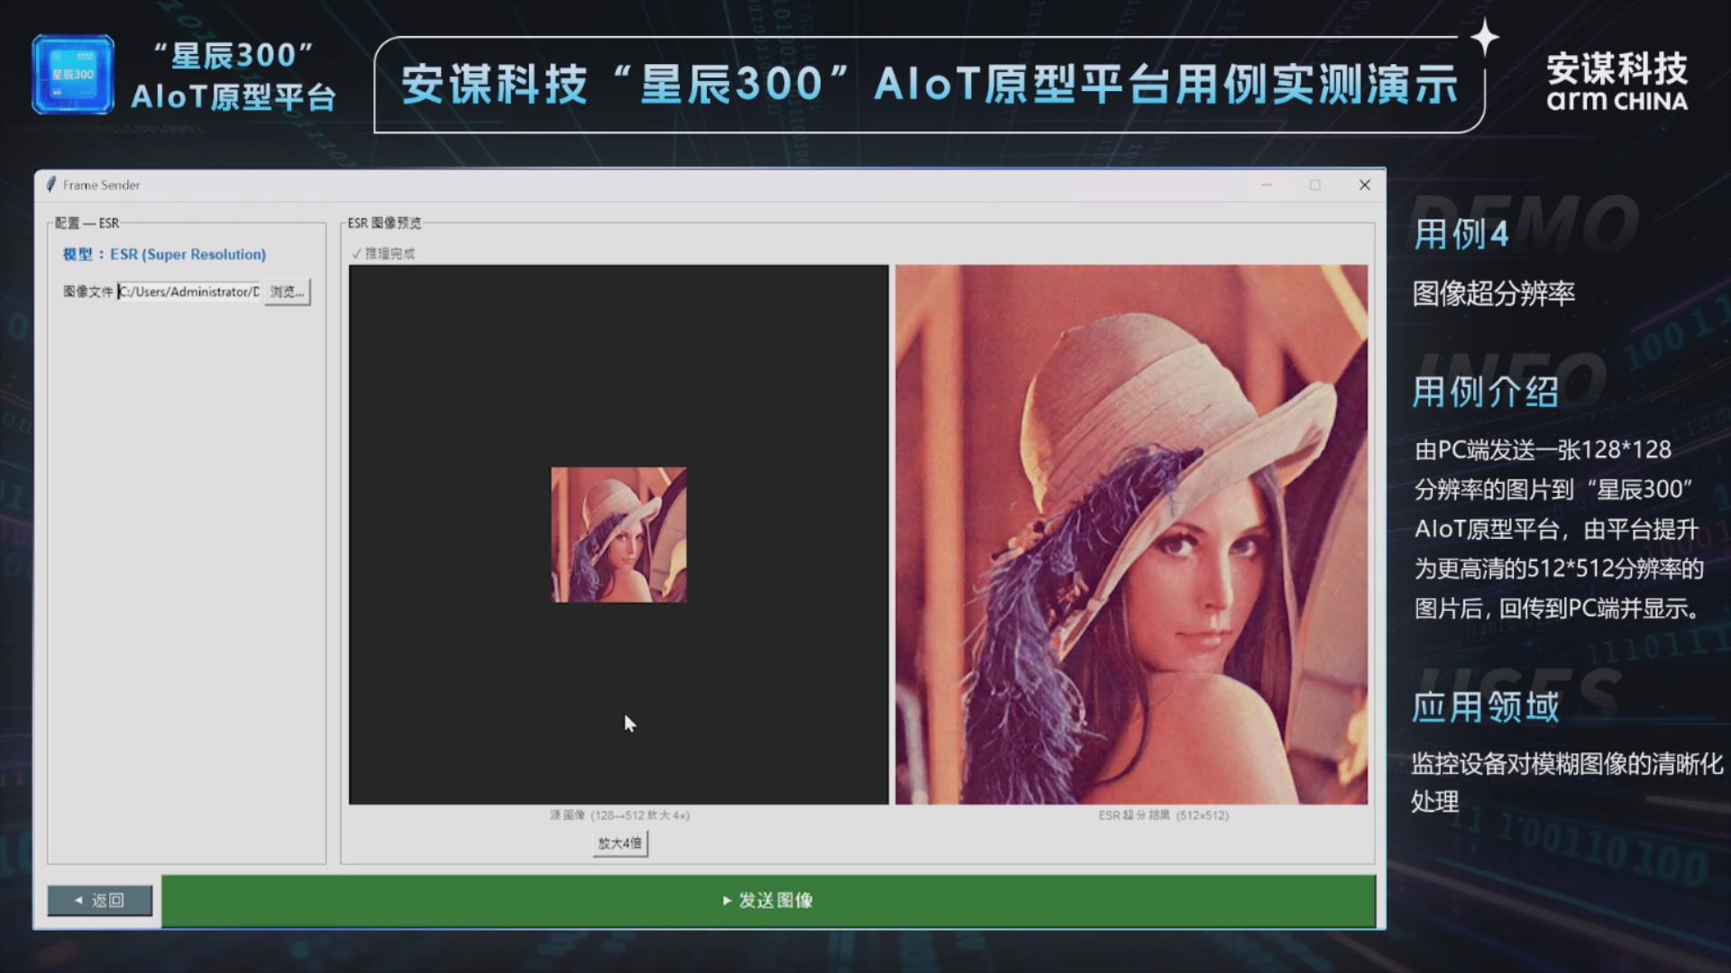The width and height of the screenshot is (1731, 973).
Task: Click the 放大4倍 zoom button
Action: coord(620,843)
